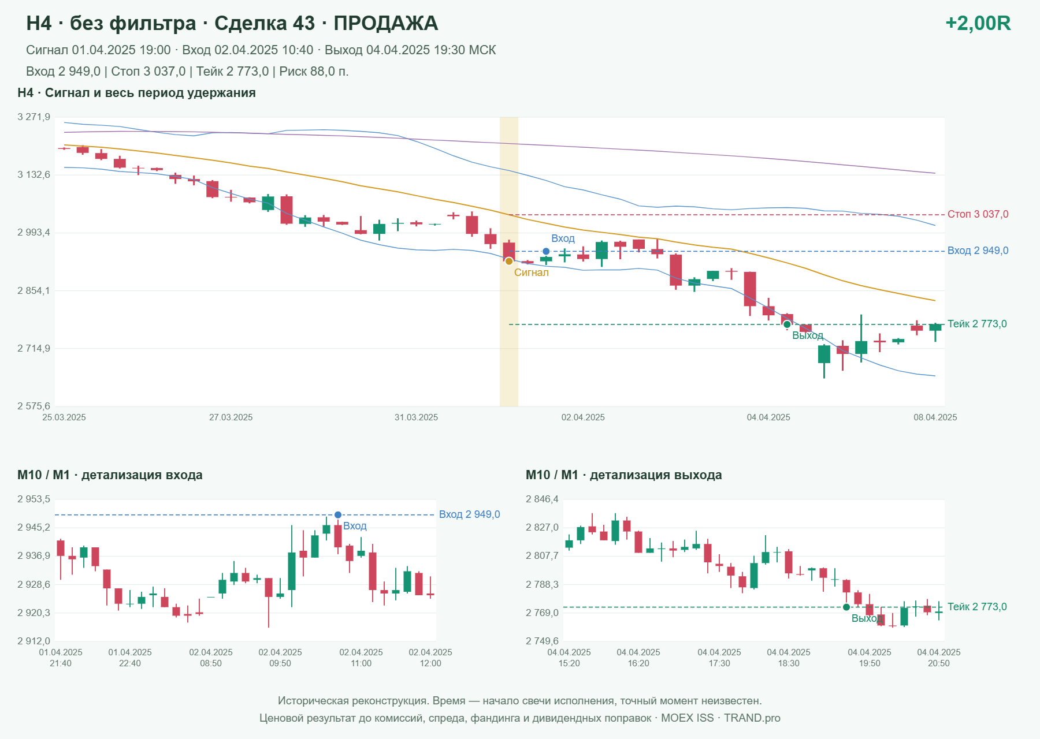Click the '+2,00R' result value

coord(978,23)
